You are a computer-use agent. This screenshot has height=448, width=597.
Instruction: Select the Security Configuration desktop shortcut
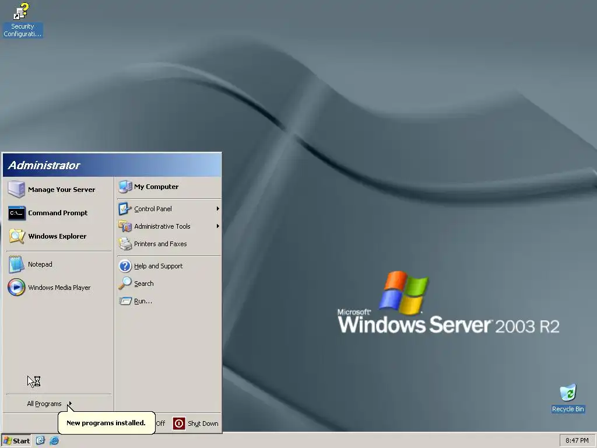[x=22, y=20]
